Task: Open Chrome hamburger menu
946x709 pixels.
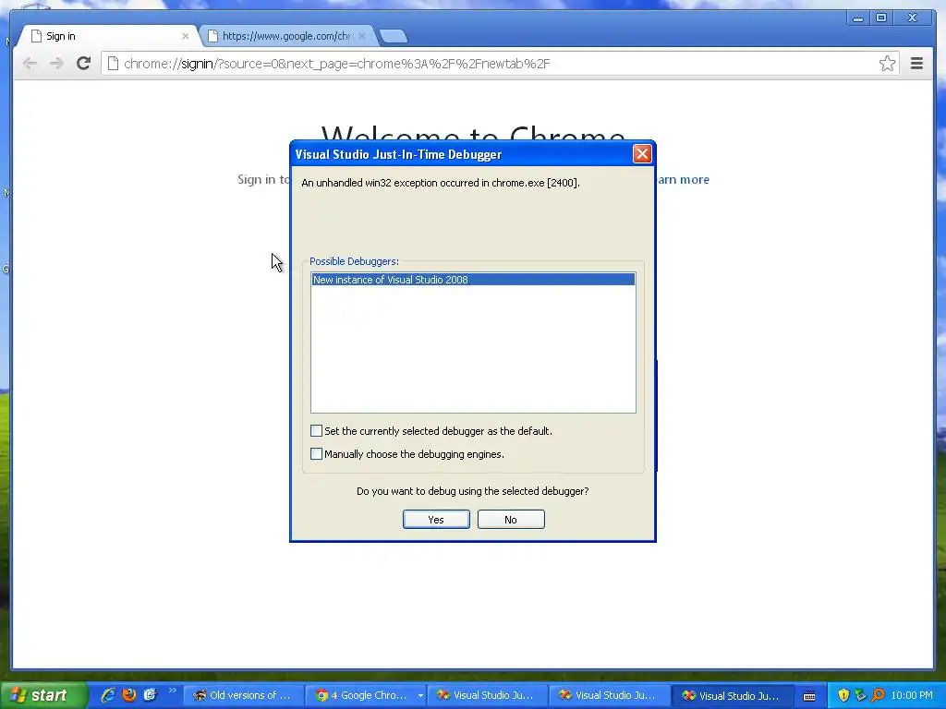Action: pos(916,64)
